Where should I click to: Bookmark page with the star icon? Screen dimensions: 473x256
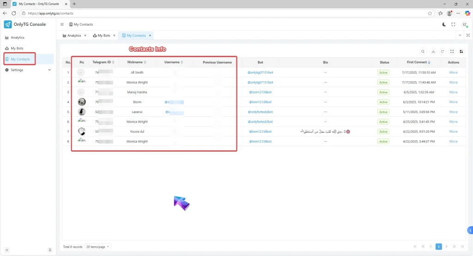(x=430, y=13)
